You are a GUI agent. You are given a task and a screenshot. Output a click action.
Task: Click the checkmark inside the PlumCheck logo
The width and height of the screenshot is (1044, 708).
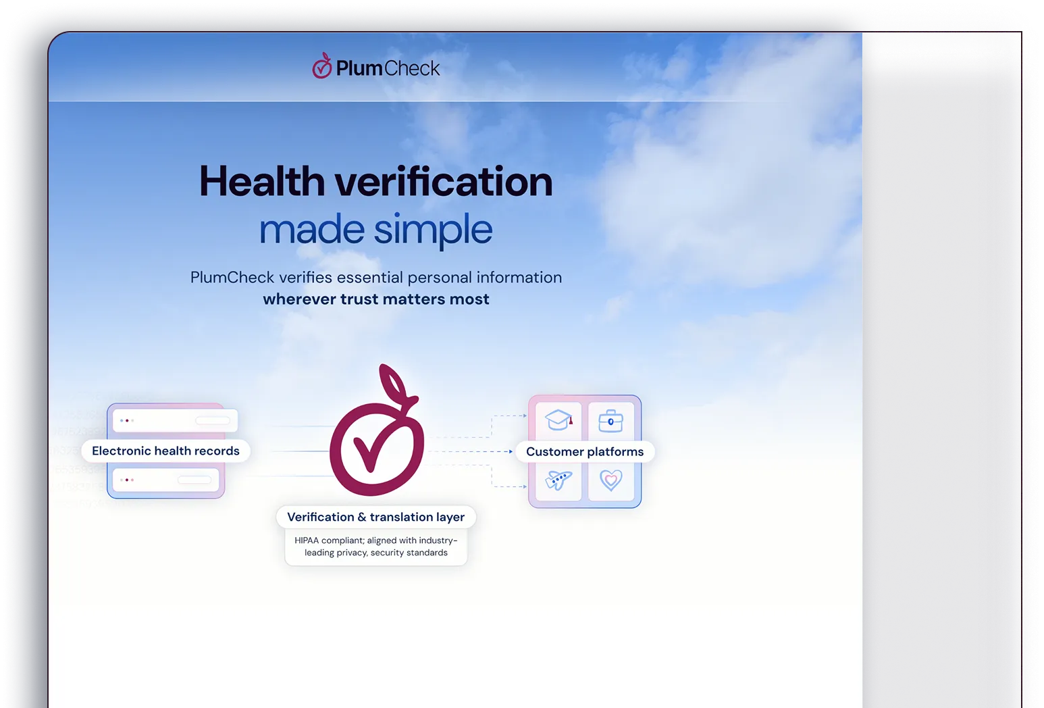pyautogui.click(x=321, y=70)
